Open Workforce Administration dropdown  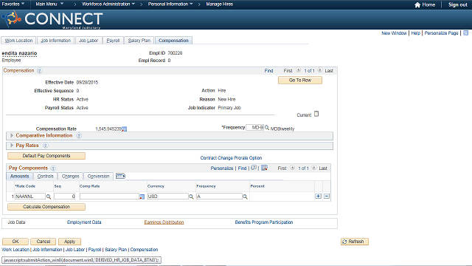(108, 4)
